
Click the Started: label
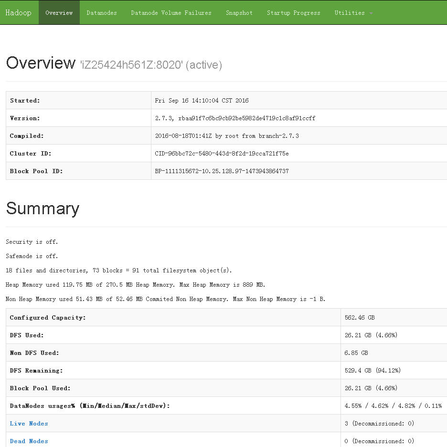[25, 100]
